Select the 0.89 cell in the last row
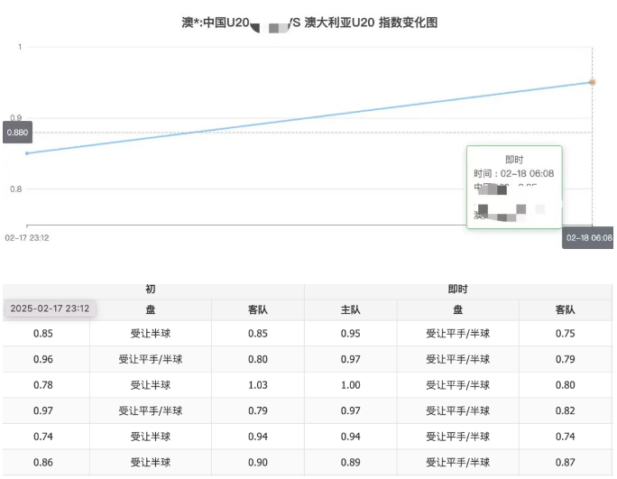Image resolution: width=617 pixels, height=479 pixels. tap(349, 462)
